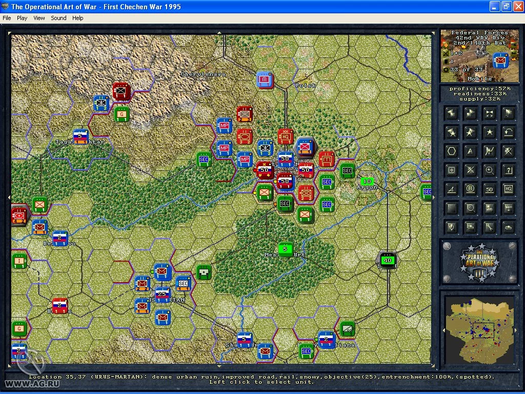Select the green 5 objective at Mesker-Yurt
The image size is (525, 394).
(x=285, y=249)
